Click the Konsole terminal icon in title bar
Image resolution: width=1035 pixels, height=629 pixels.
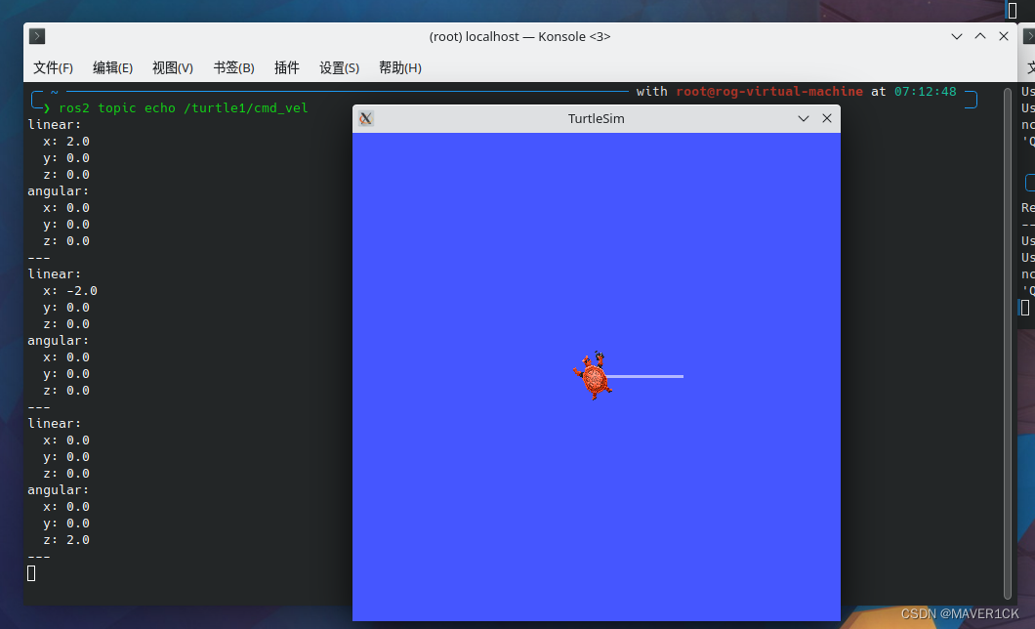tap(37, 36)
